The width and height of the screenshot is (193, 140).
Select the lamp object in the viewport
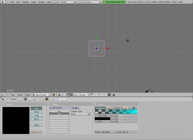[x=128, y=41]
